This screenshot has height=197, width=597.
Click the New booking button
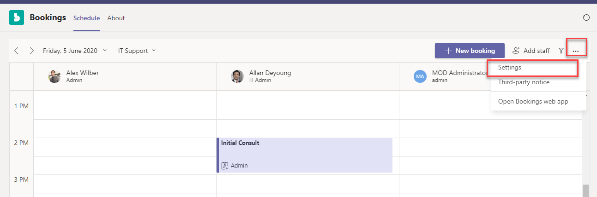coord(470,51)
